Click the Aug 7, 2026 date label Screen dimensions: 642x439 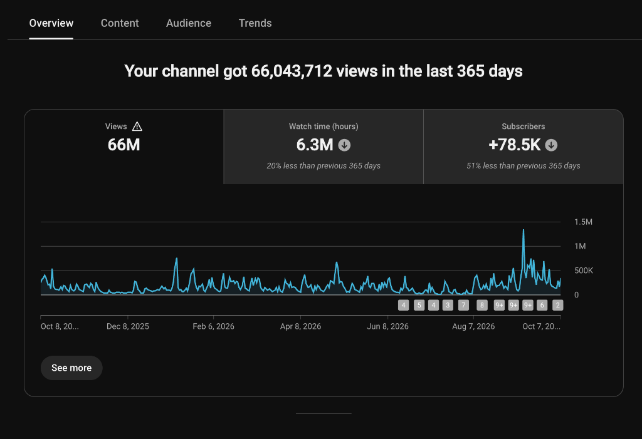(473, 326)
